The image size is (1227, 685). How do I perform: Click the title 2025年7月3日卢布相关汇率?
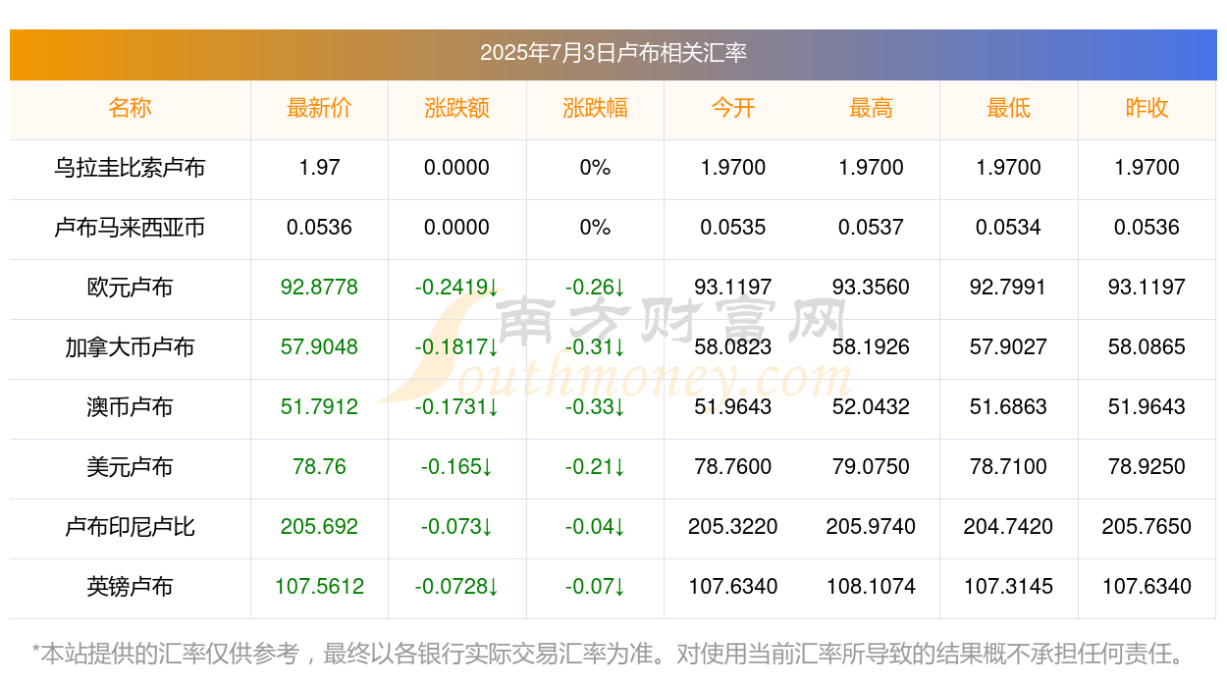[x=613, y=52]
